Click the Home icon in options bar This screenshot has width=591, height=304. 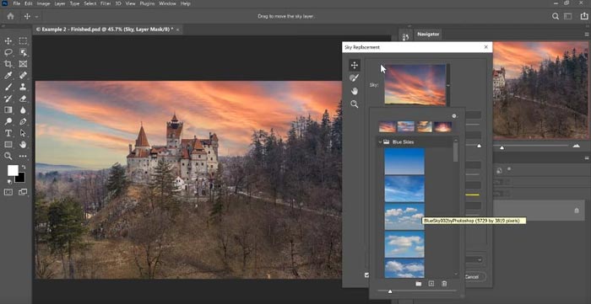coord(10,16)
